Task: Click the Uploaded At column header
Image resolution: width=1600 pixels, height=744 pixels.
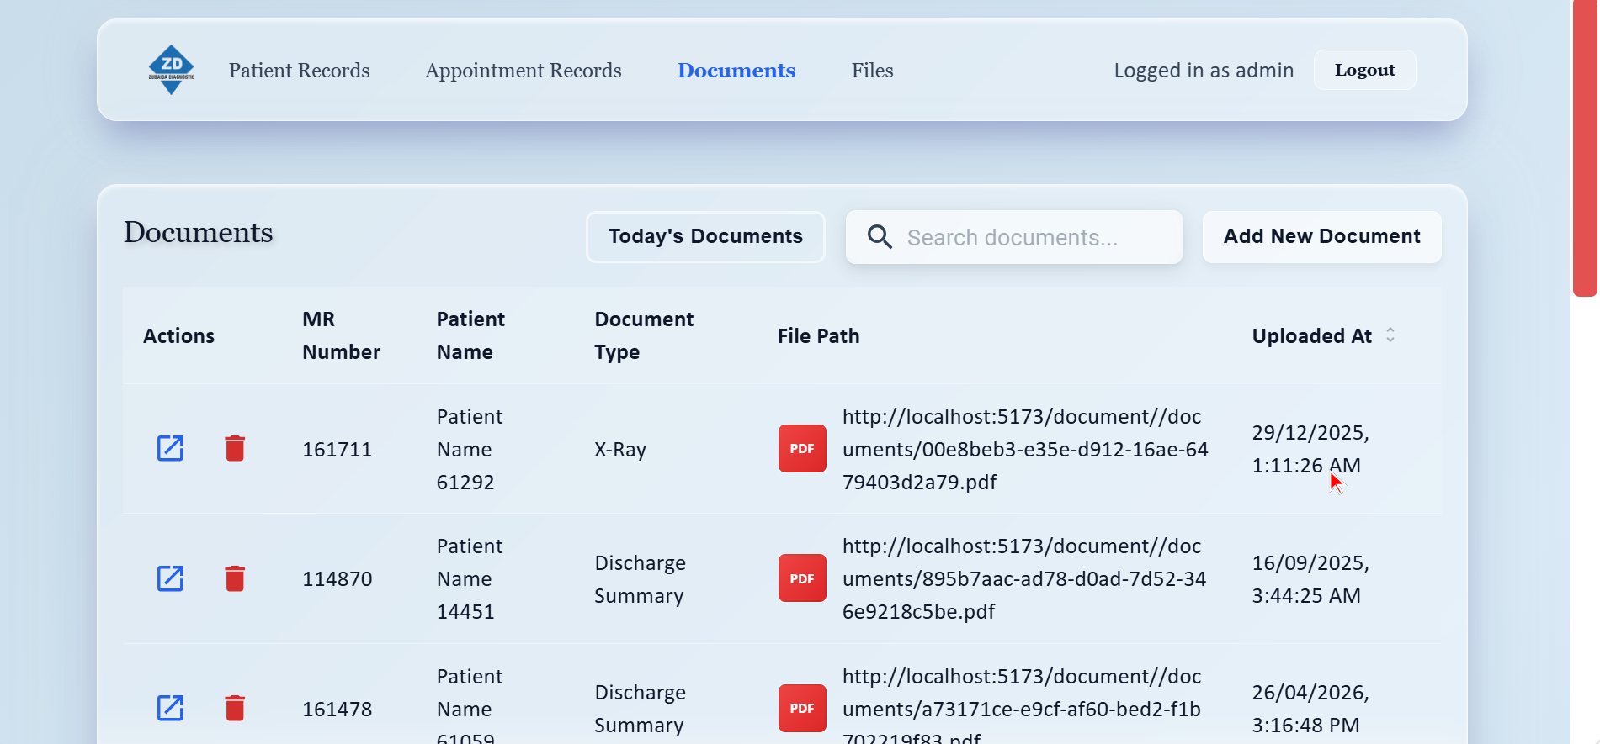Action: (1311, 335)
